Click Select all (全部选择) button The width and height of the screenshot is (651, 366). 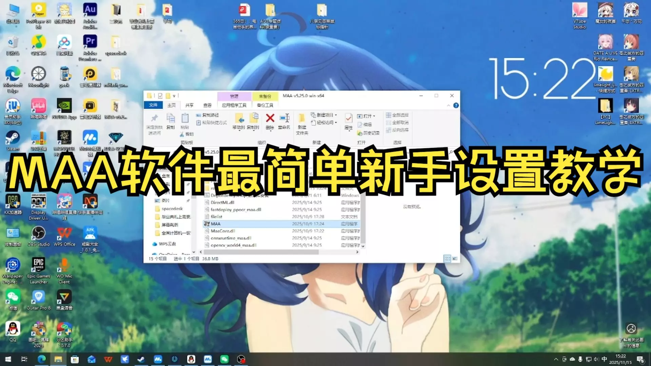tap(397, 115)
